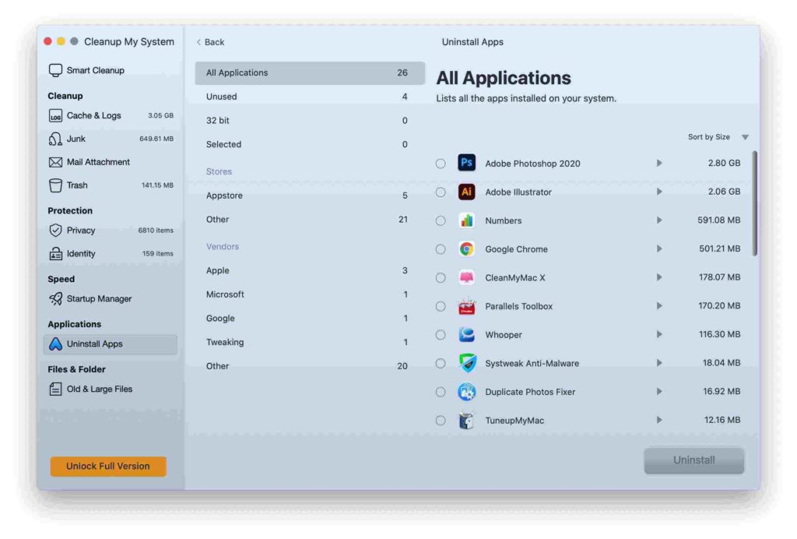Click the Parallels Toolbox app icon
The image size is (797, 539).
tap(467, 306)
